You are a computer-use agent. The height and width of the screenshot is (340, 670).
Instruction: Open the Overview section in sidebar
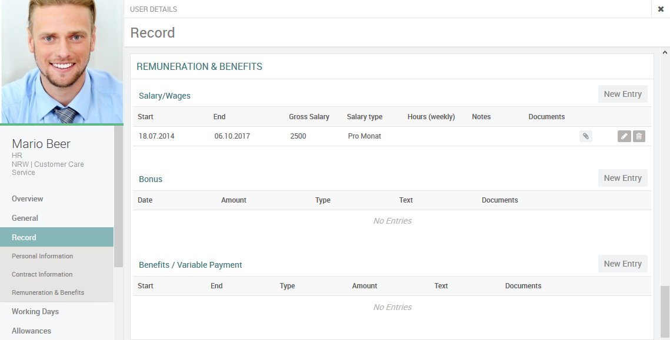coord(28,198)
